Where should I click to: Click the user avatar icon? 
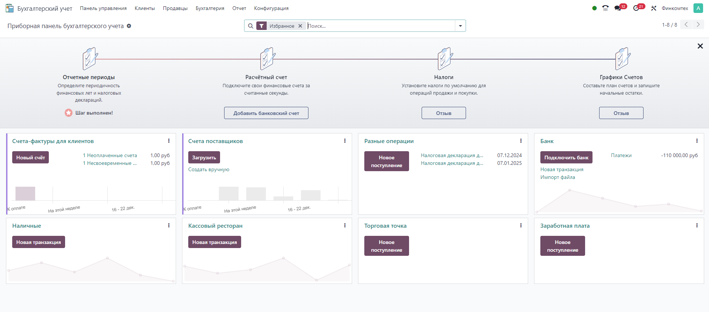698,8
